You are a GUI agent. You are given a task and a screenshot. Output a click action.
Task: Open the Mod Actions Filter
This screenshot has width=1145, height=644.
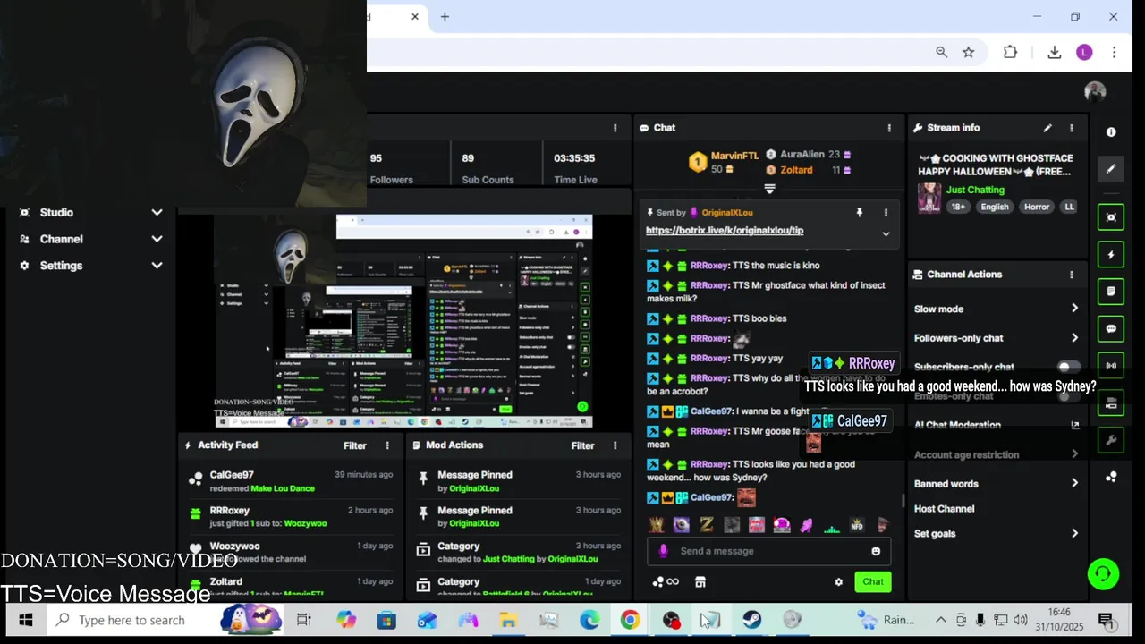583,445
